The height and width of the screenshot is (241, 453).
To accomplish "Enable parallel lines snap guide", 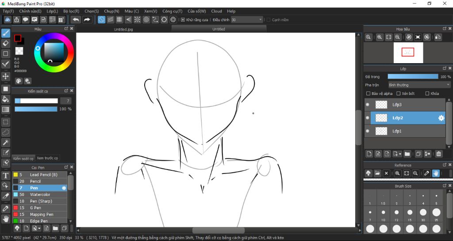I will tap(110, 19).
